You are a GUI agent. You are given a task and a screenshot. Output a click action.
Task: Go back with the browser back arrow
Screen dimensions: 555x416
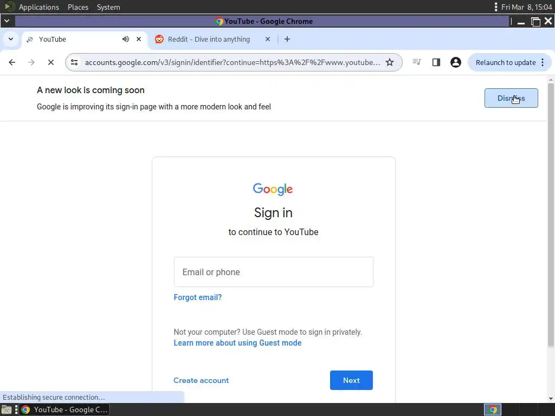click(12, 63)
